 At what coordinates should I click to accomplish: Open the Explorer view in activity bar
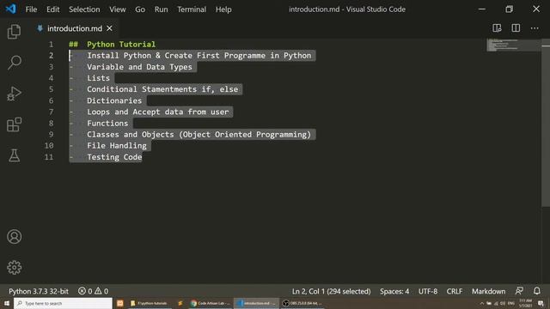click(14, 32)
